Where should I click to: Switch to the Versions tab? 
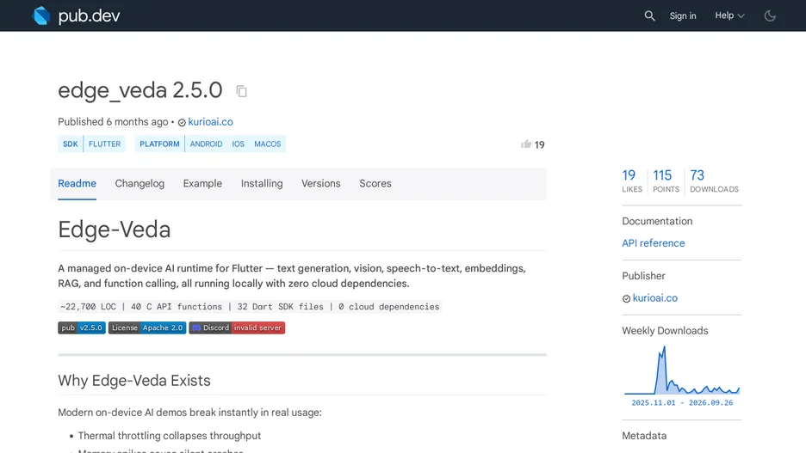[320, 184]
